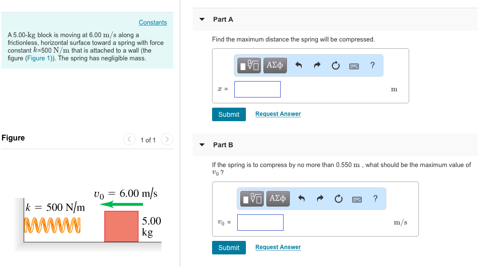Open Greek symbols menu in Part A
Image resolution: width=485 pixels, height=266 pixels.
click(275, 66)
